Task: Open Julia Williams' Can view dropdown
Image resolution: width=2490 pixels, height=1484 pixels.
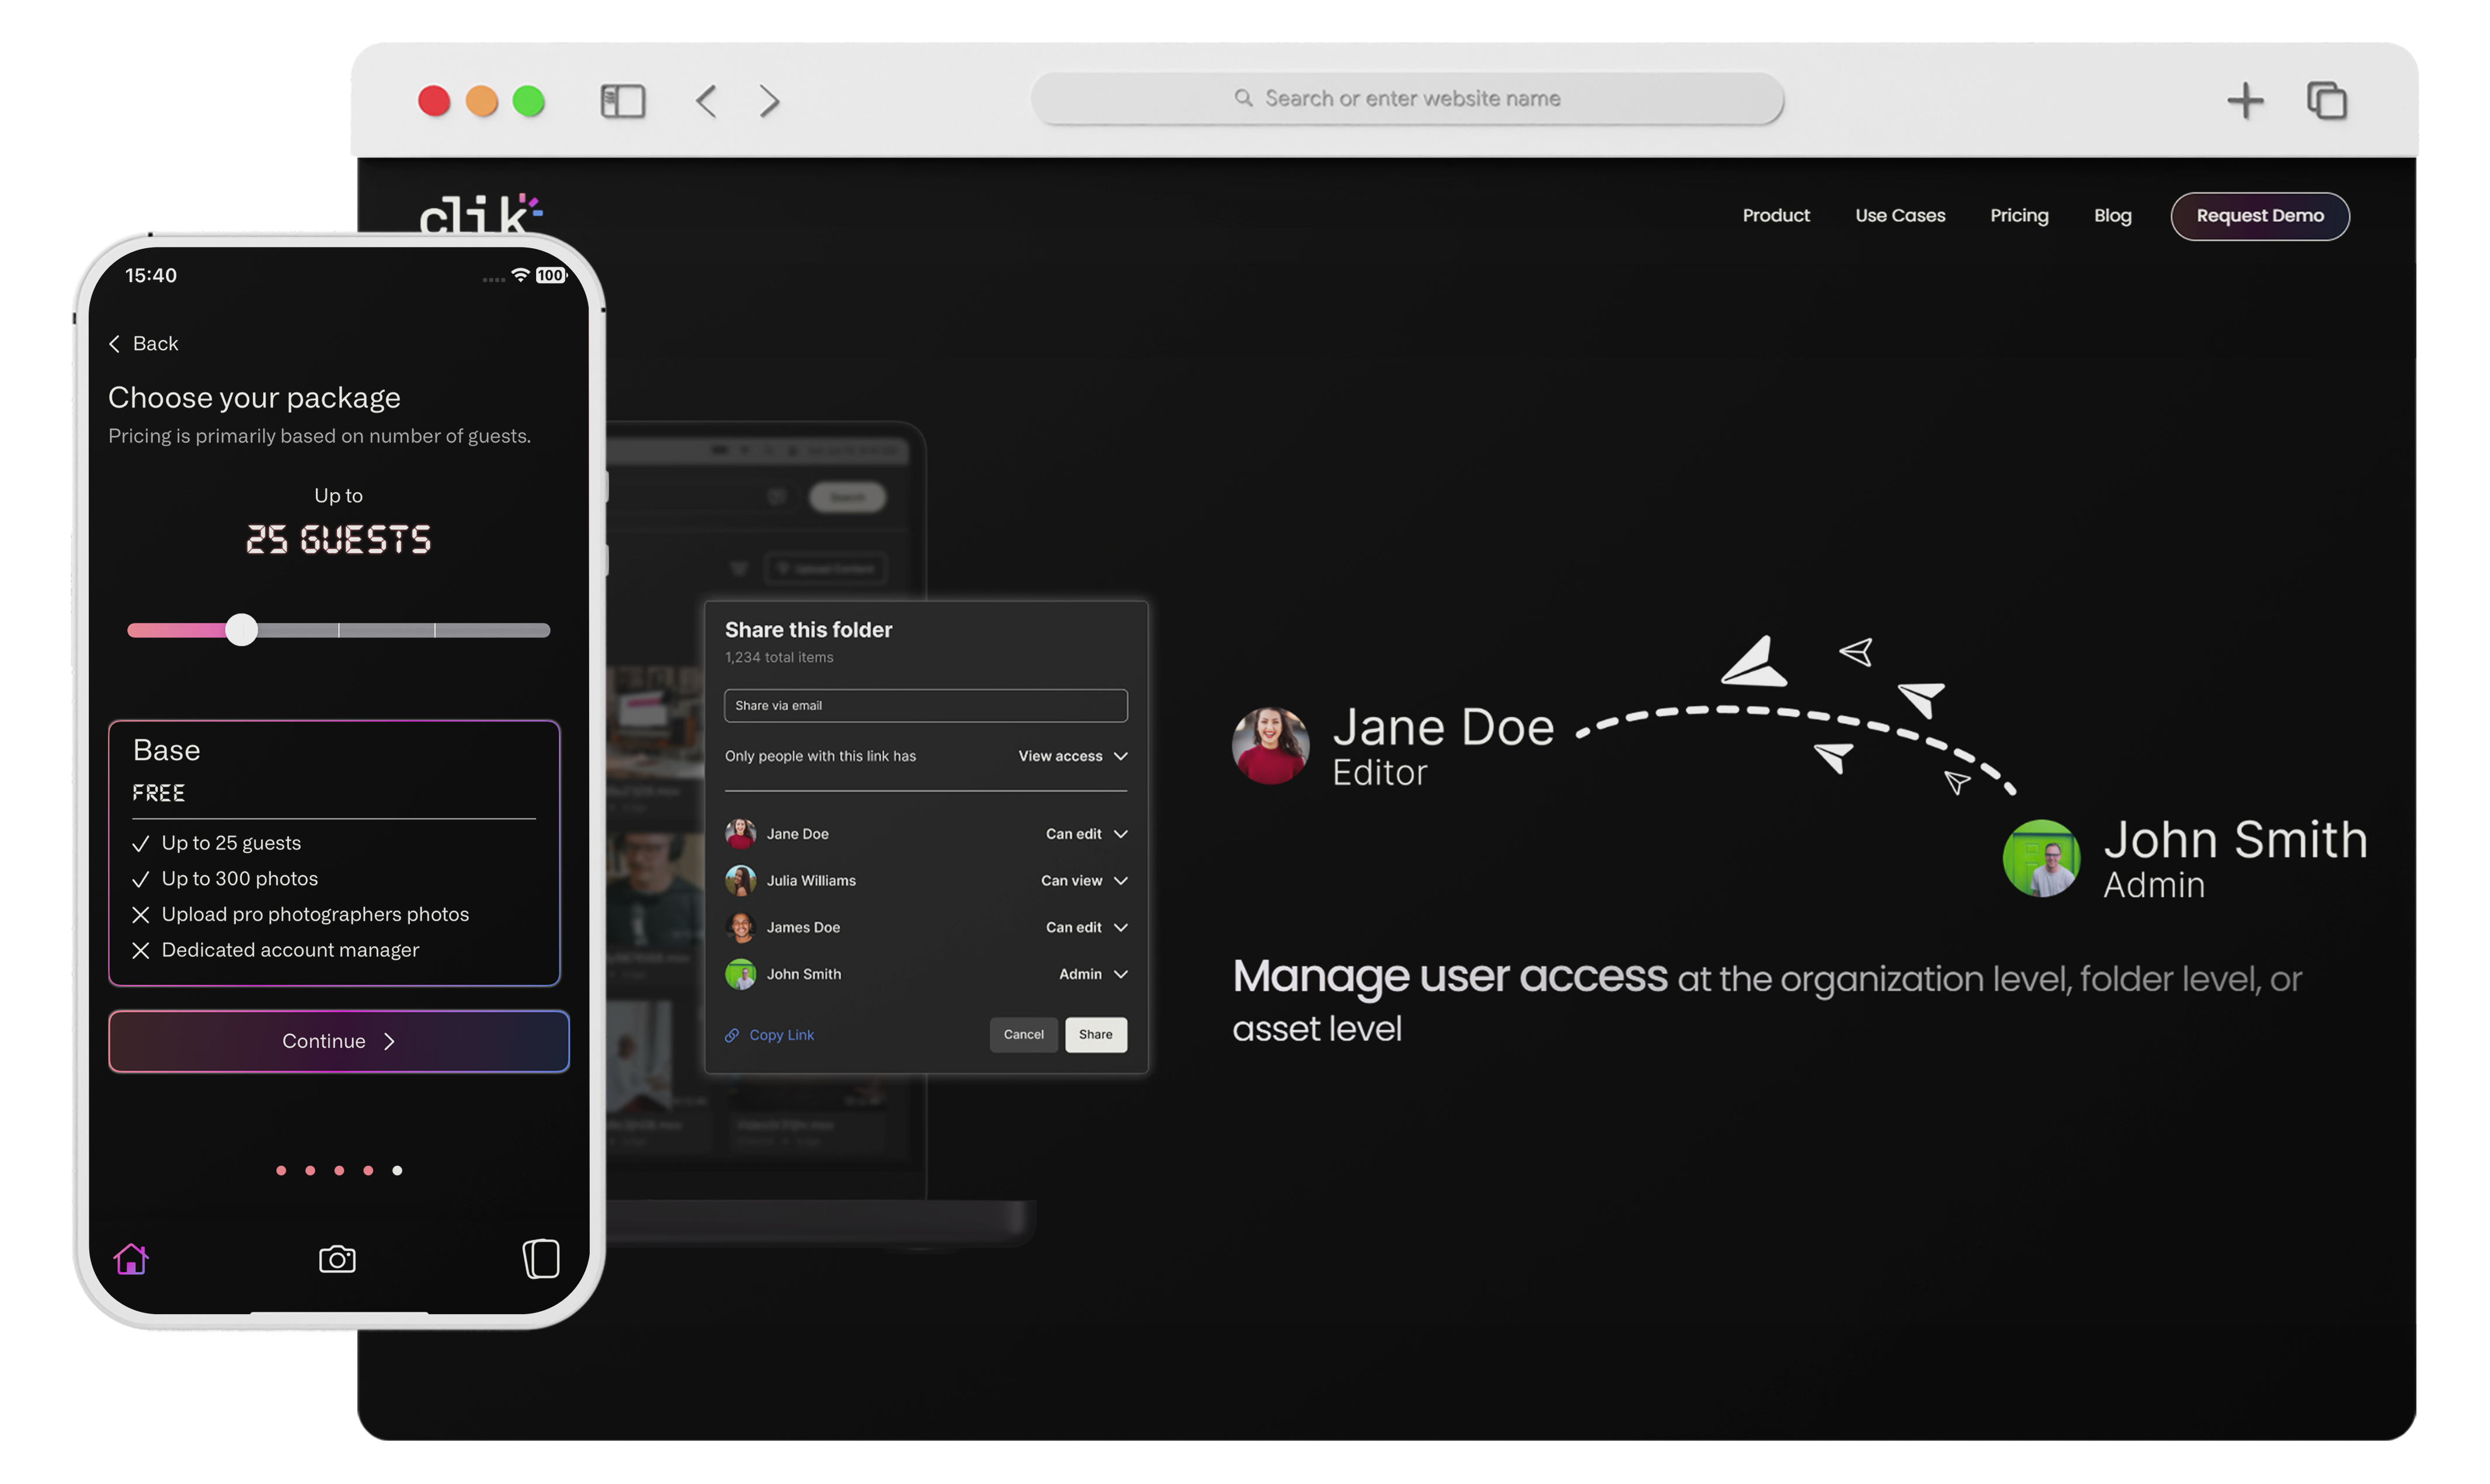Action: click(1084, 881)
